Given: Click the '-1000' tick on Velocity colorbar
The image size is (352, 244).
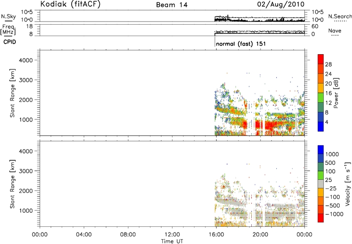Looking at the screenshot, I should (334, 214).
